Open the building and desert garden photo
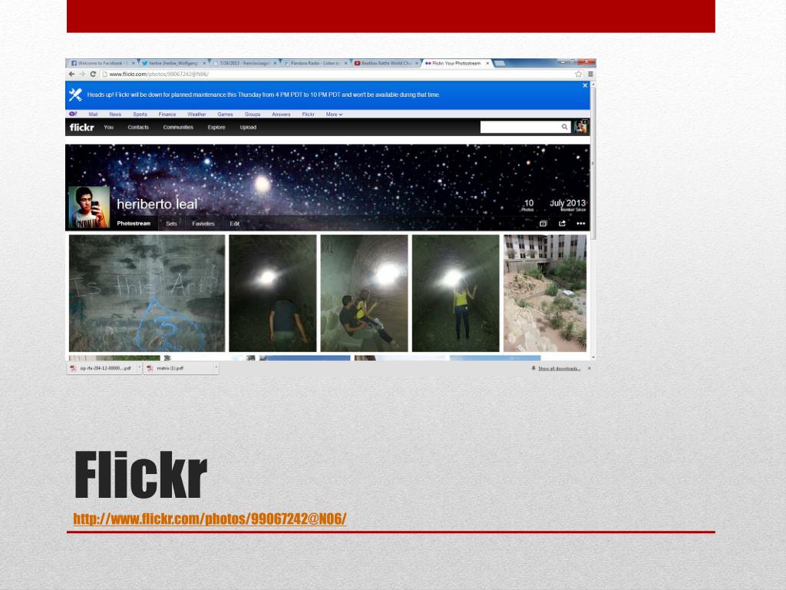 [x=545, y=293]
